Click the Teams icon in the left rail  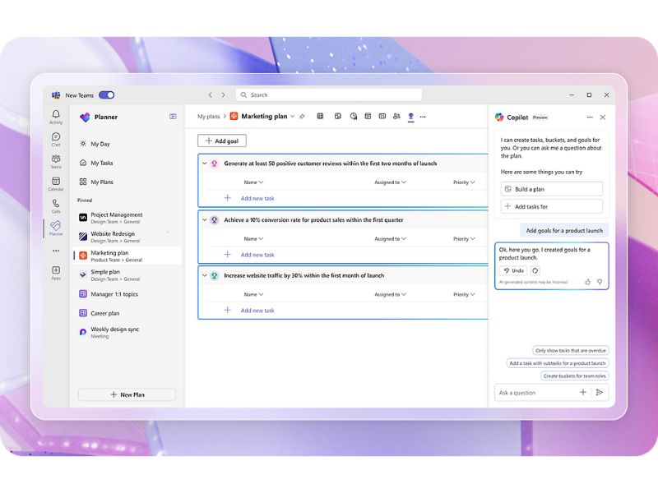click(56, 161)
